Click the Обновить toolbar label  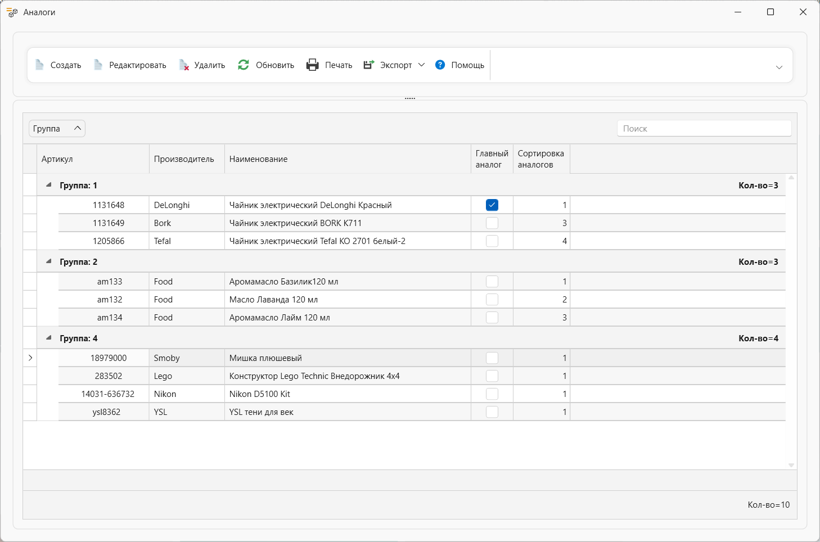point(275,65)
